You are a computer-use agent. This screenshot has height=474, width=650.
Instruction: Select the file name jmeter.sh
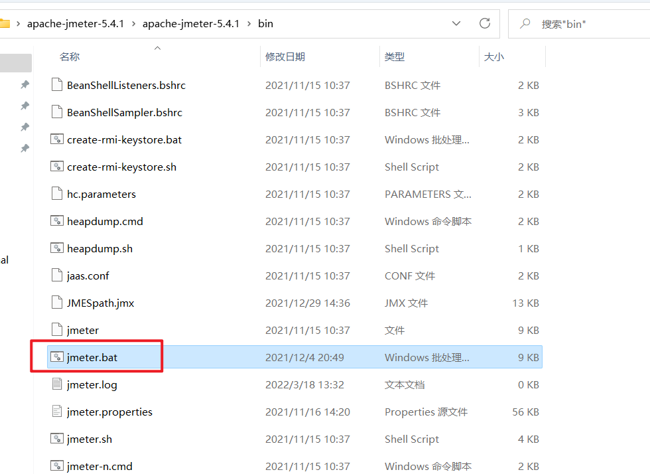[90, 439]
